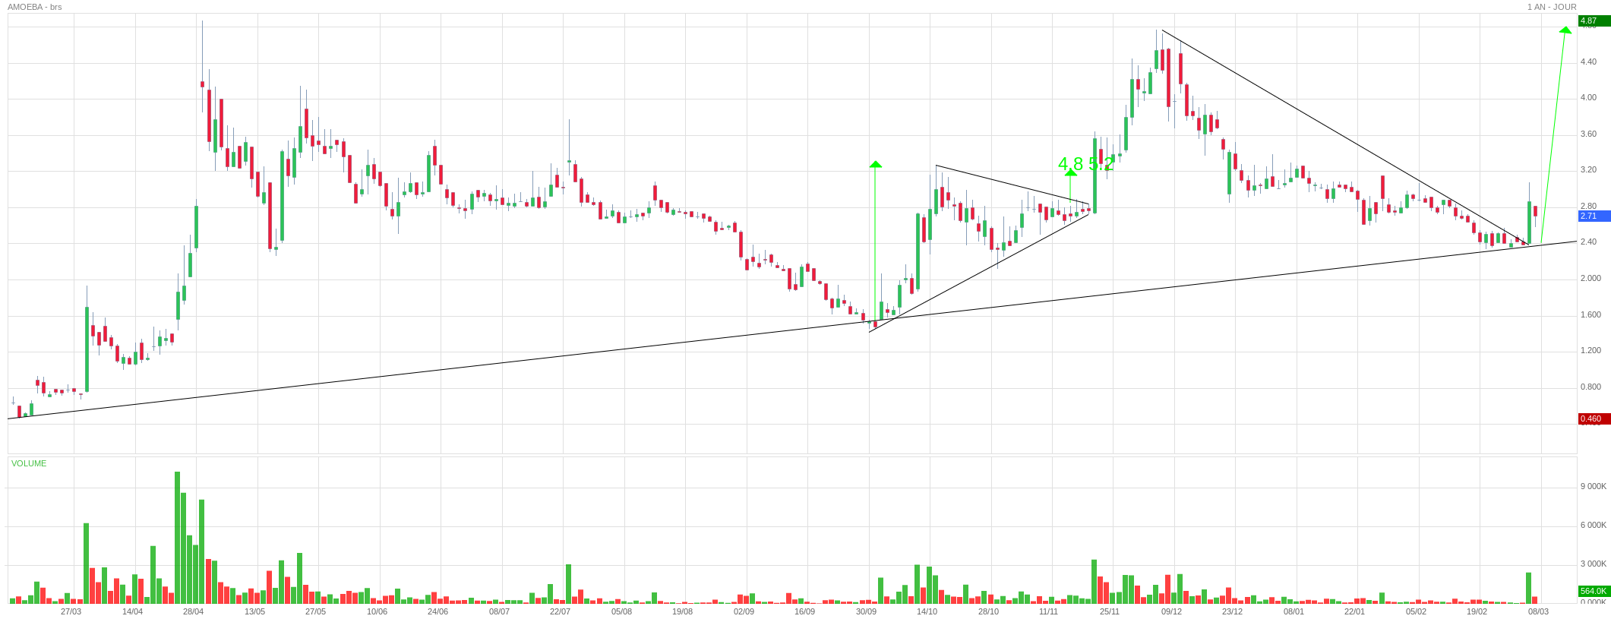Click the 28/10 date label
Screen dimensions: 1611x619
coord(988,611)
